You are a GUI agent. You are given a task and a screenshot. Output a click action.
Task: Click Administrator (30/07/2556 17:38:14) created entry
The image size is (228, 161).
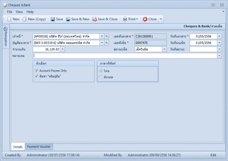pyautogui.click(x=53, y=155)
